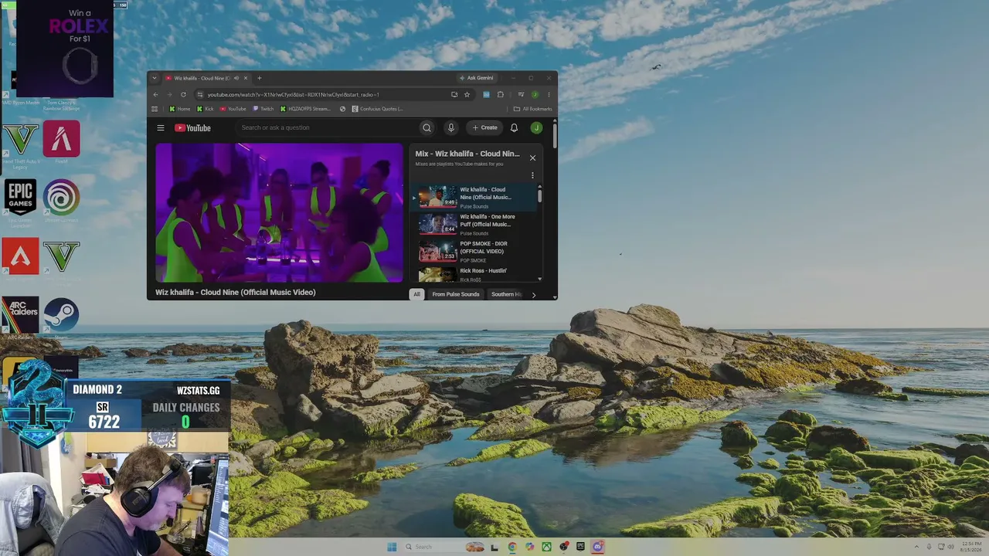Expand the Chrome tab search dropdown
989x556 pixels.
click(155, 78)
